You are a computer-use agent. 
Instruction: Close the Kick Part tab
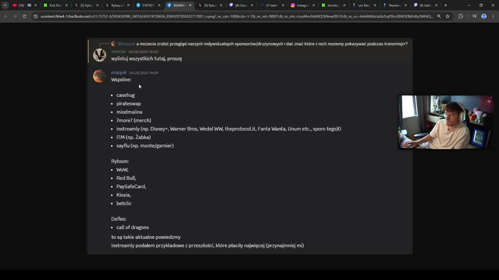[x=66, y=5]
